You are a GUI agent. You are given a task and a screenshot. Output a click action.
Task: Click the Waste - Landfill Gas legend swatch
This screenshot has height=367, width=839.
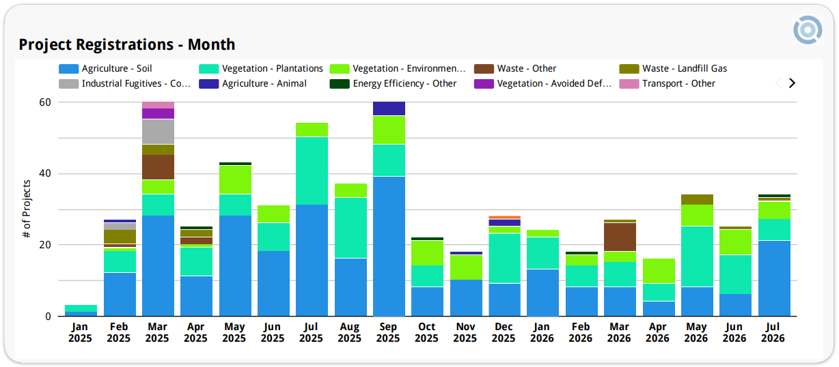click(x=629, y=69)
